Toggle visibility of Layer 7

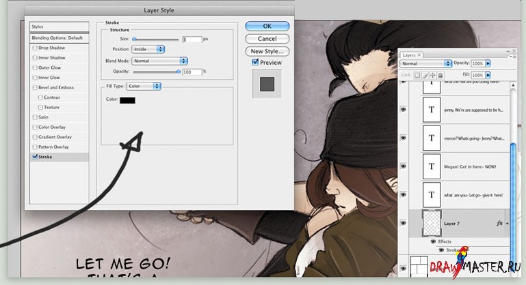coord(404,223)
